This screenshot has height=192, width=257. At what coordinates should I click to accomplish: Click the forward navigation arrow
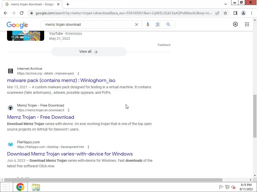(x=14, y=13)
